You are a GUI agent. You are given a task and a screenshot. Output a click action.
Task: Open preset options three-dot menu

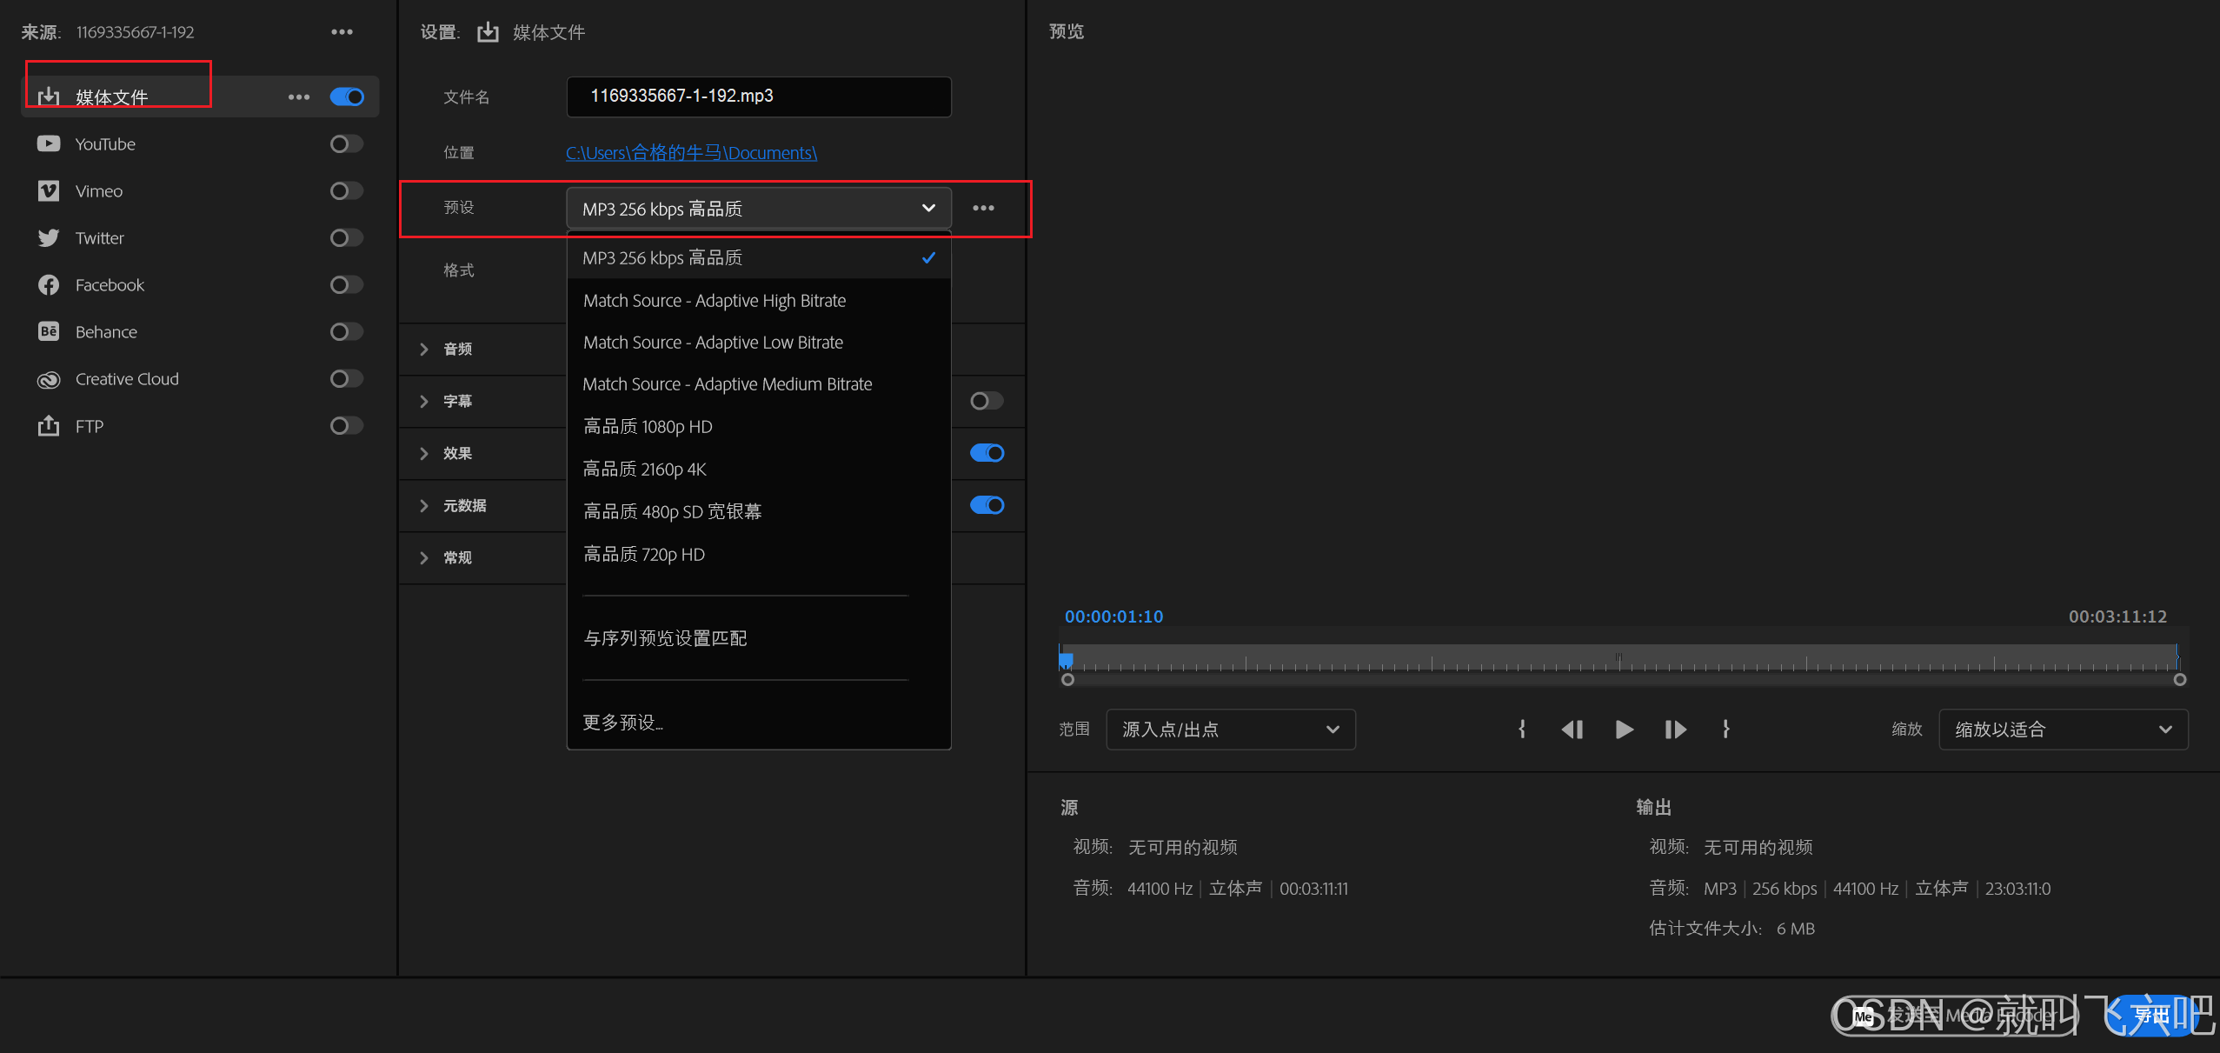983,208
